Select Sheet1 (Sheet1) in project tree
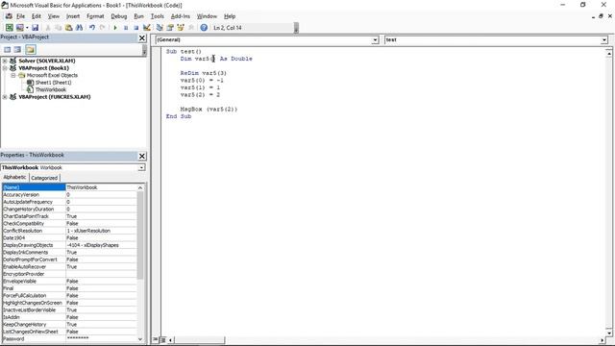 (x=54, y=83)
